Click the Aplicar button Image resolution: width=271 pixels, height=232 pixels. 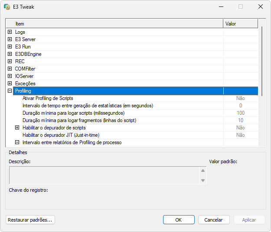click(x=249, y=220)
